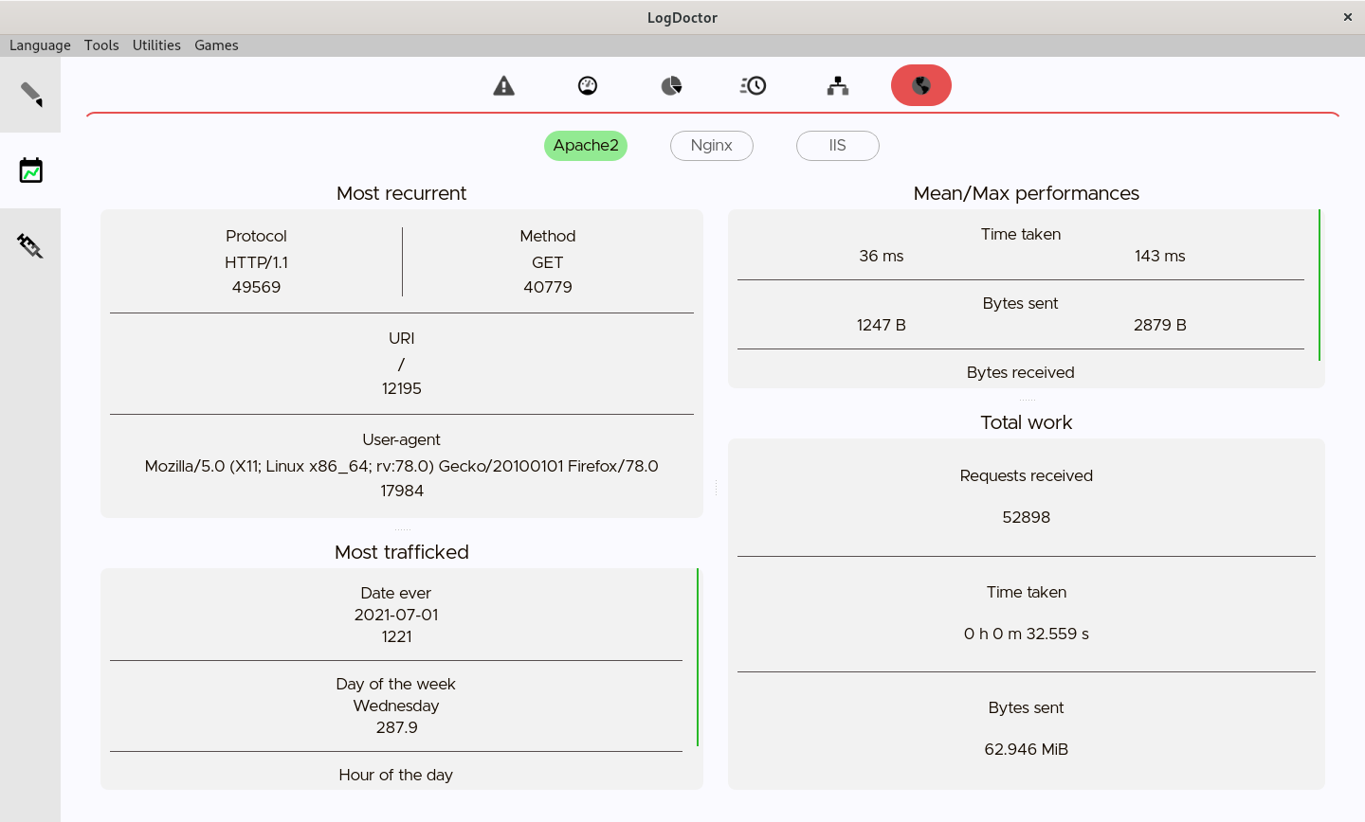Close the LogDoctor window

click(x=1348, y=17)
